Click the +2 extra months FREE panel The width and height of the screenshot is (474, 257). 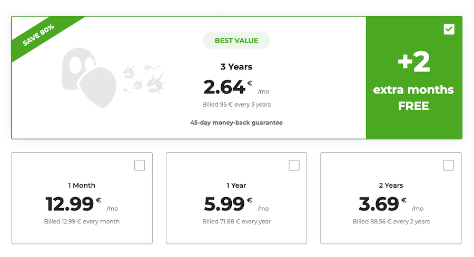(x=414, y=78)
